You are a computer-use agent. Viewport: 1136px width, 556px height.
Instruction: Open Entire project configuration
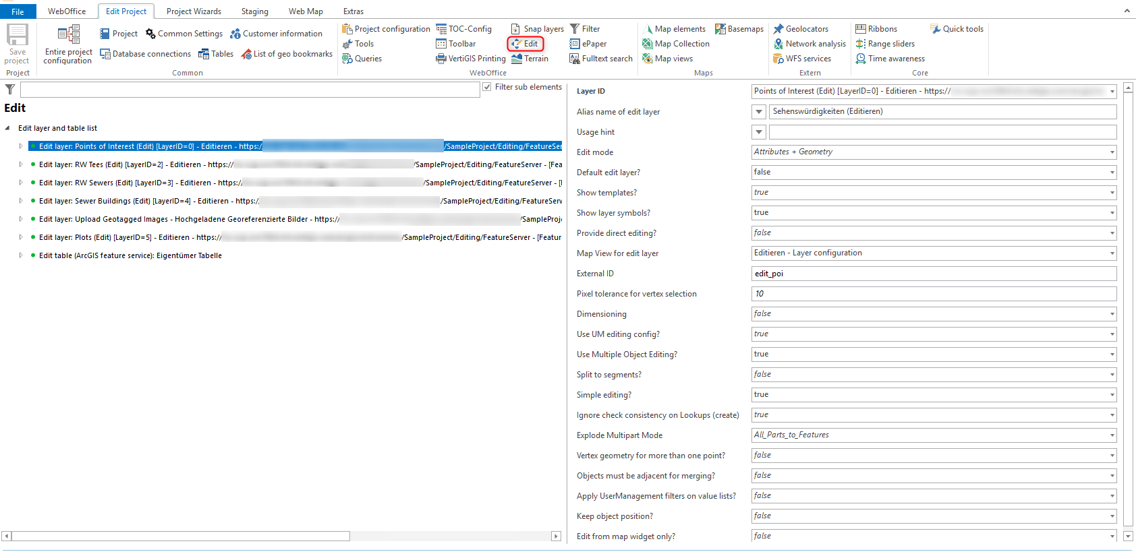click(68, 44)
